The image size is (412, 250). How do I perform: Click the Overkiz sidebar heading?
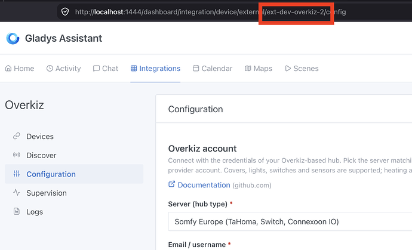pos(24,105)
